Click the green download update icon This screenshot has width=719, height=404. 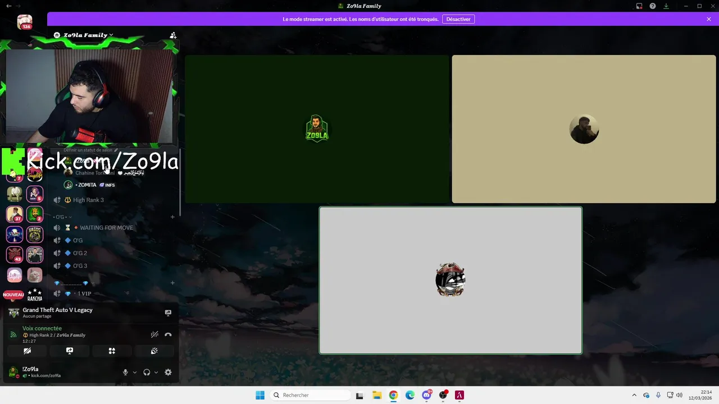666,6
